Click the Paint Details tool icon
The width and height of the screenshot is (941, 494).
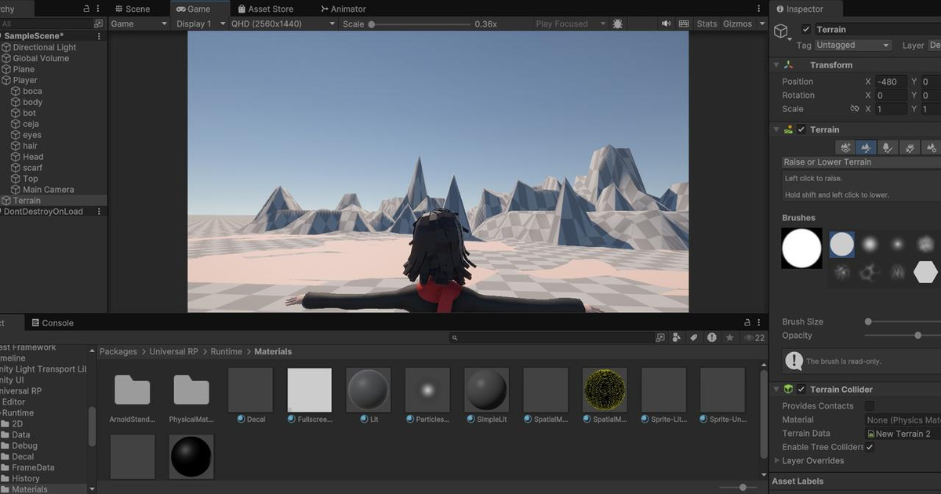tap(909, 147)
